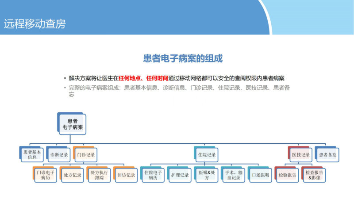Click the 手术、输血记录 box
The height and width of the screenshot is (199, 354).
point(234,175)
